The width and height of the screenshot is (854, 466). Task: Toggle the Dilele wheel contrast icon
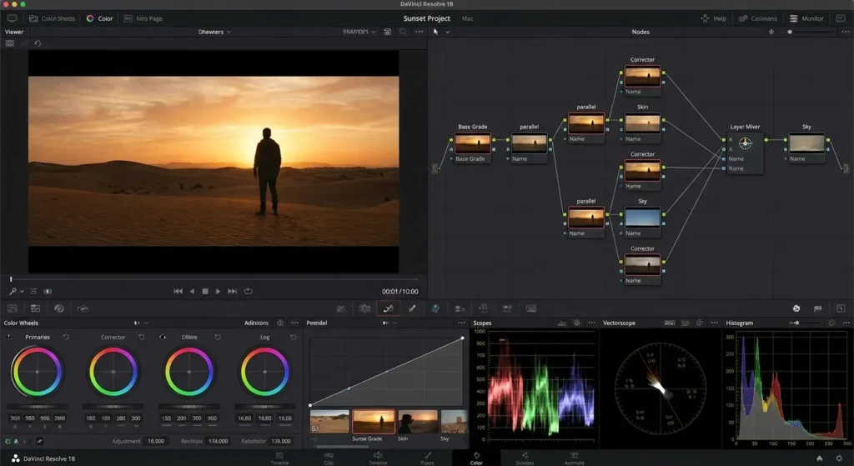pyautogui.click(x=163, y=338)
